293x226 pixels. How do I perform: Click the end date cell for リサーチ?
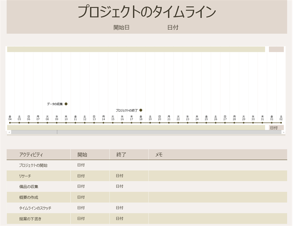[119, 176]
